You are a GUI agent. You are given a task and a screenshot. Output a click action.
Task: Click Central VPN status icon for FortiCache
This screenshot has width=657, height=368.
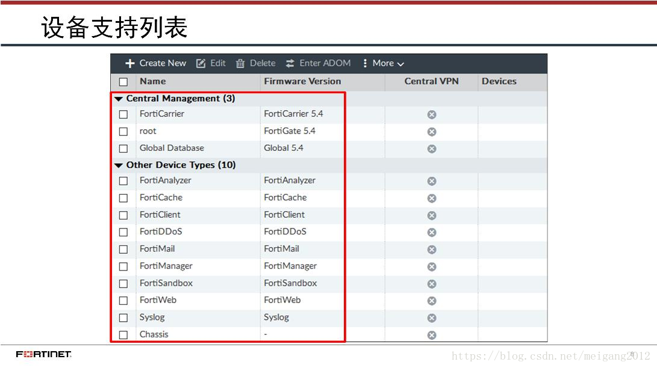click(x=432, y=198)
